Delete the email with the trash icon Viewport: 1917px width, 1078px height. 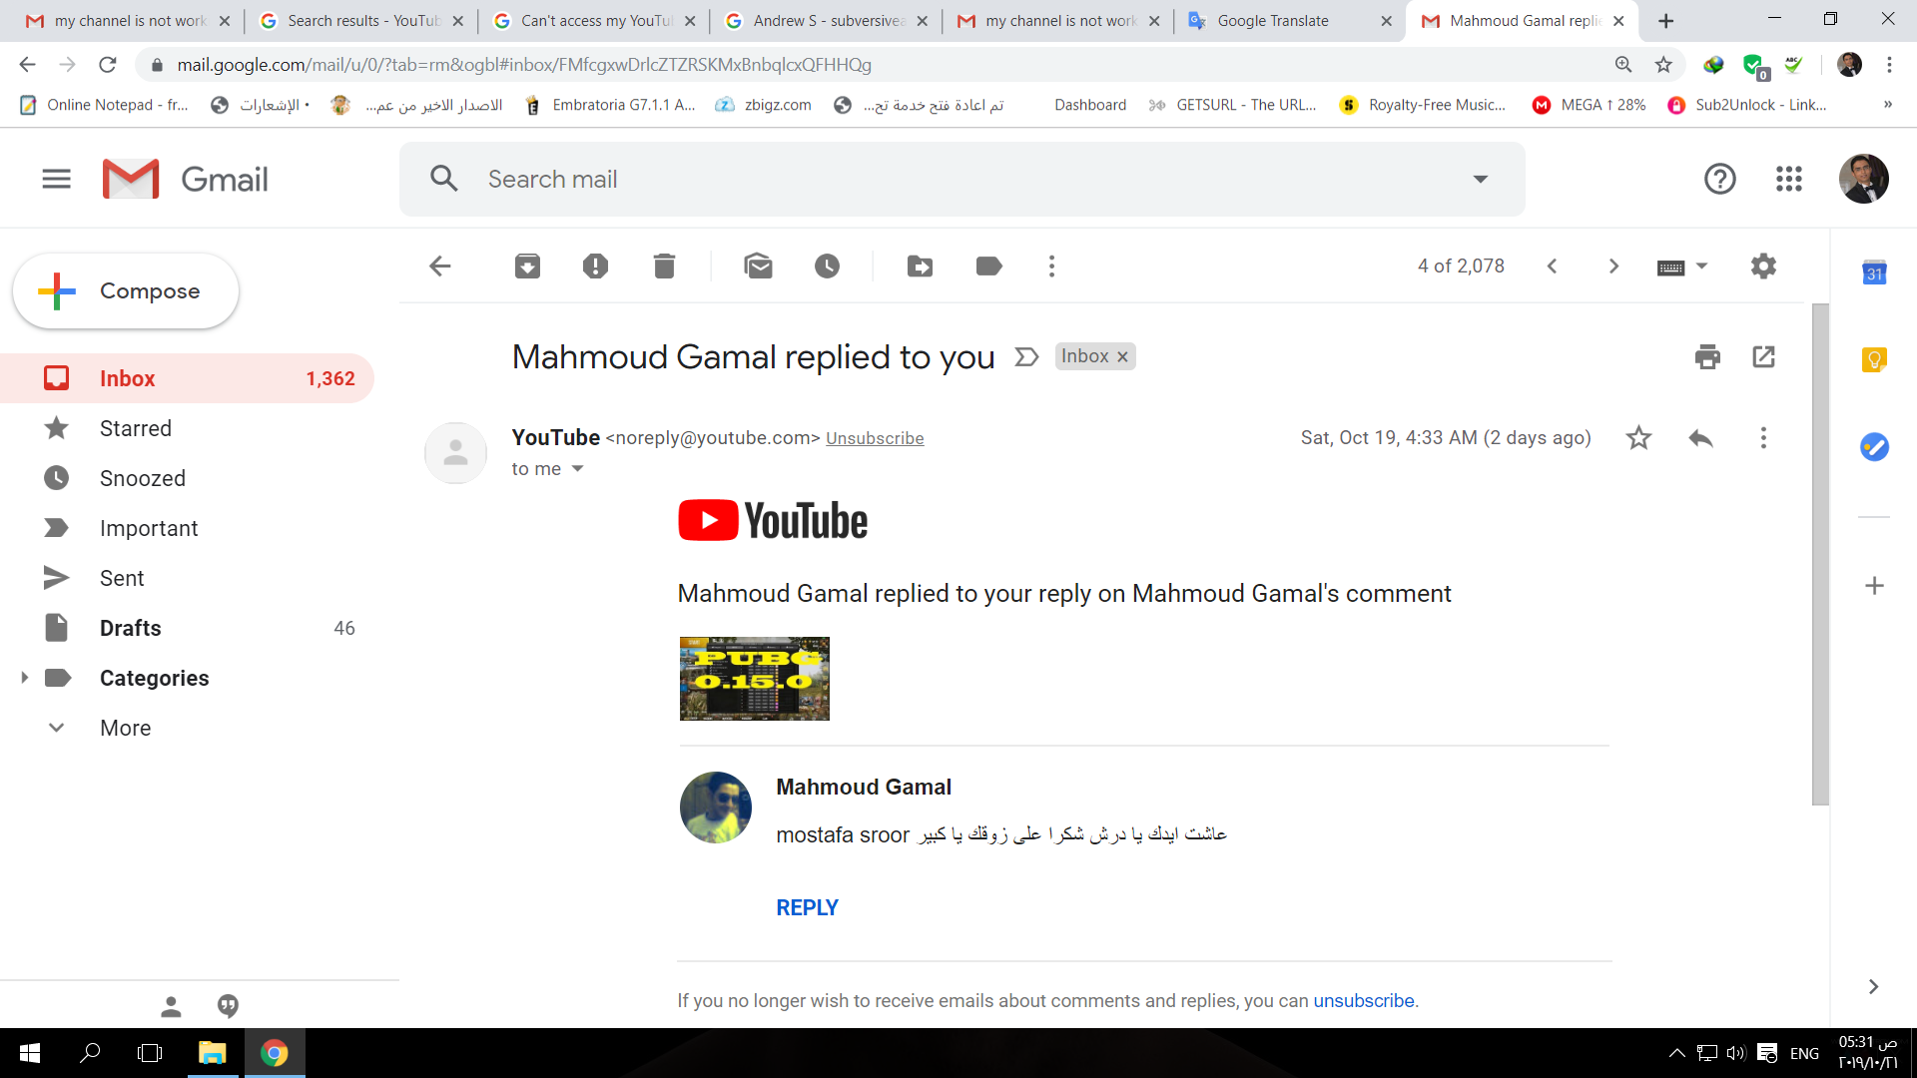click(664, 267)
